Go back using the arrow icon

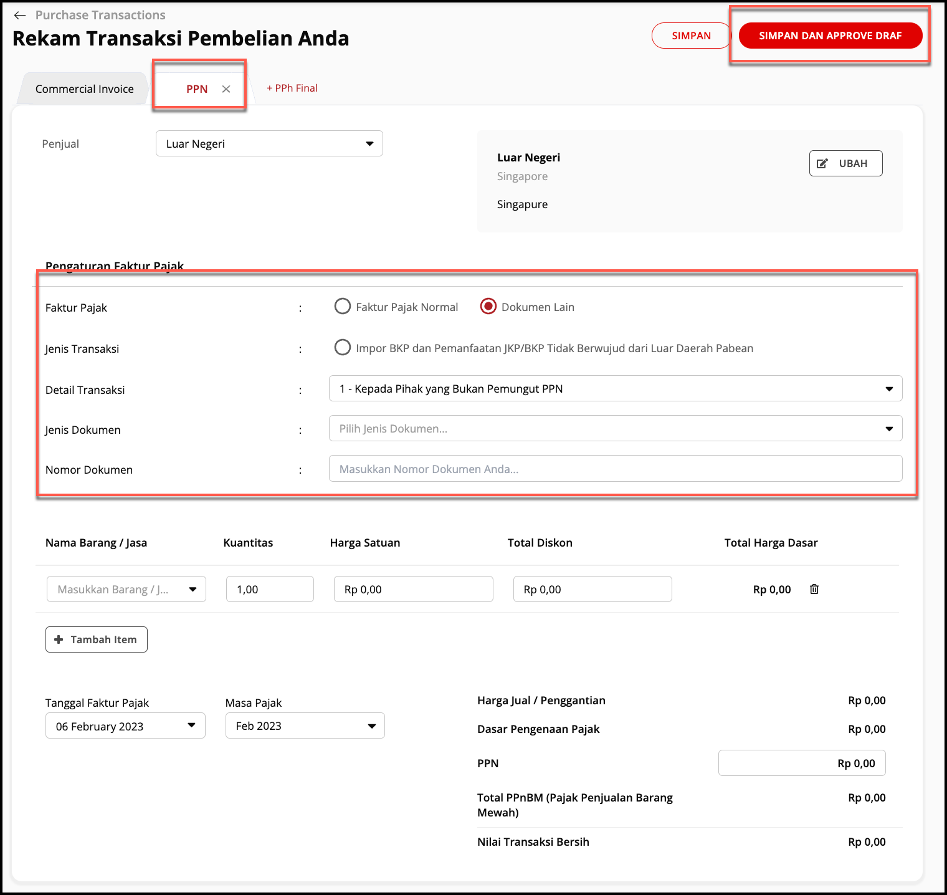tap(20, 15)
